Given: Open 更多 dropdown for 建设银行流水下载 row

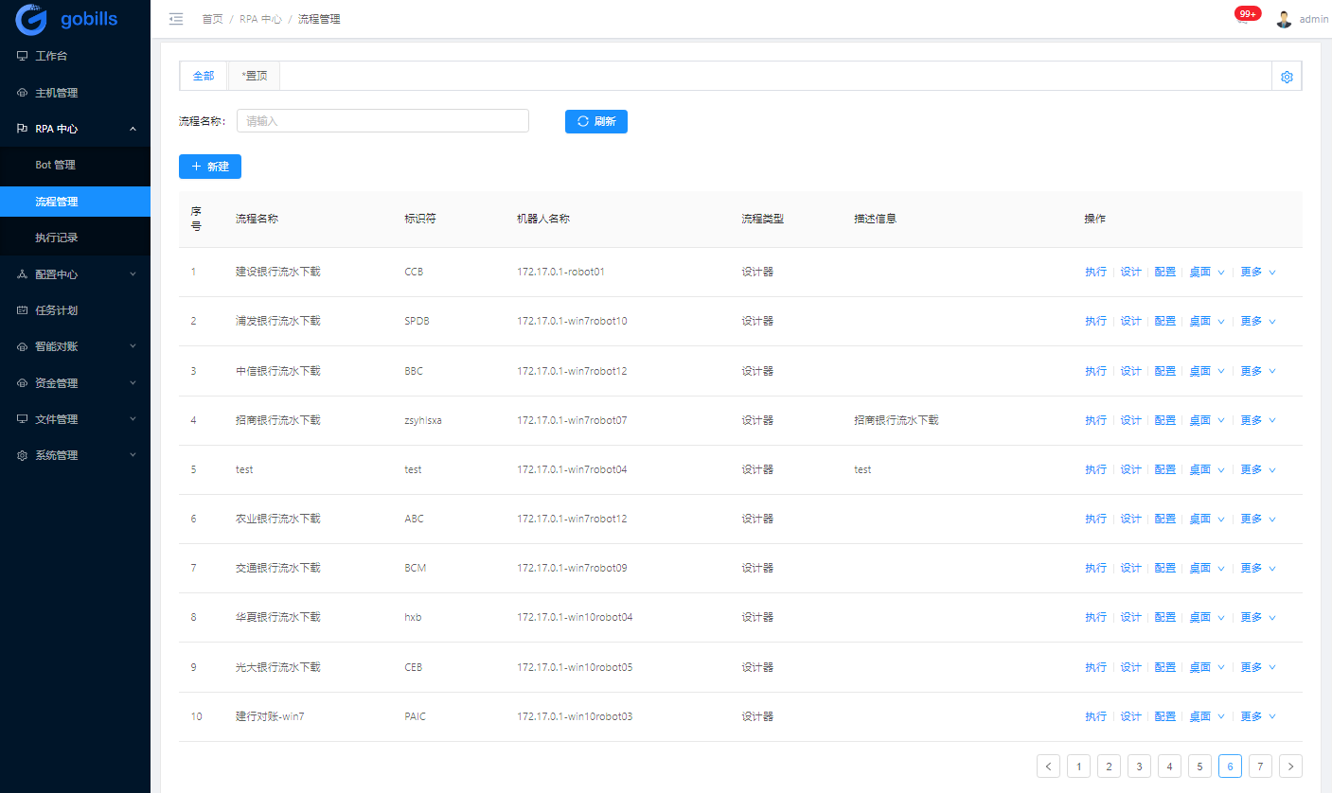Looking at the screenshot, I should [x=1257, y=272].
